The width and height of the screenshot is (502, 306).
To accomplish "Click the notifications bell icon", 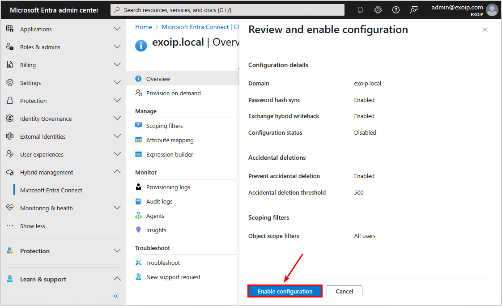I will point(360,10).
